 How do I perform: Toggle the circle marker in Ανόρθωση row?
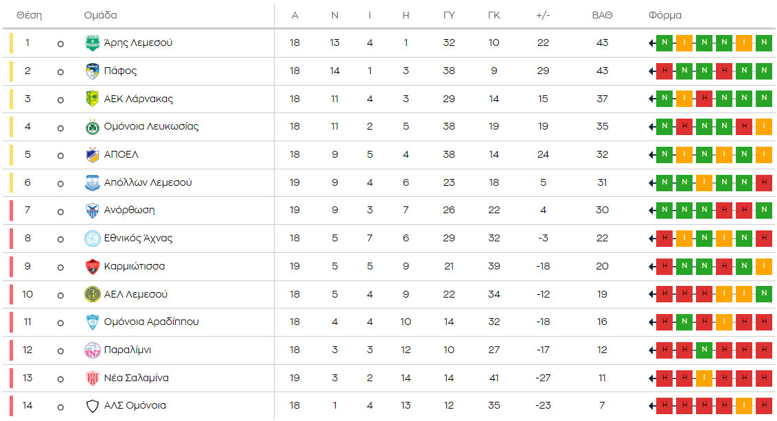click(x=60, y=211)
